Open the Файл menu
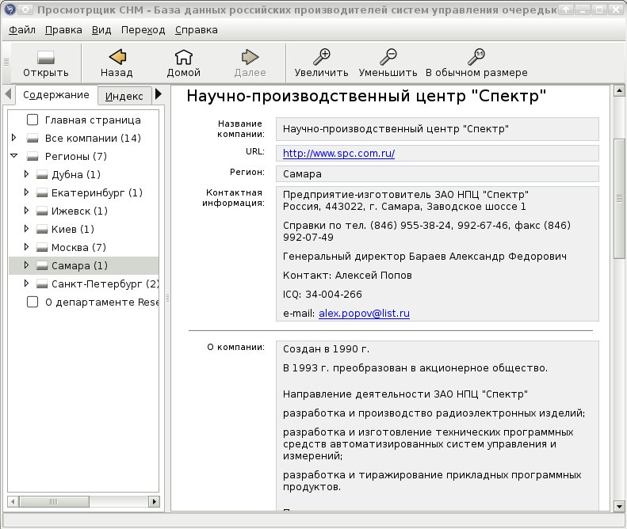Image resolution: width=627 pixels, height=529 pixels. pos(22,30)
